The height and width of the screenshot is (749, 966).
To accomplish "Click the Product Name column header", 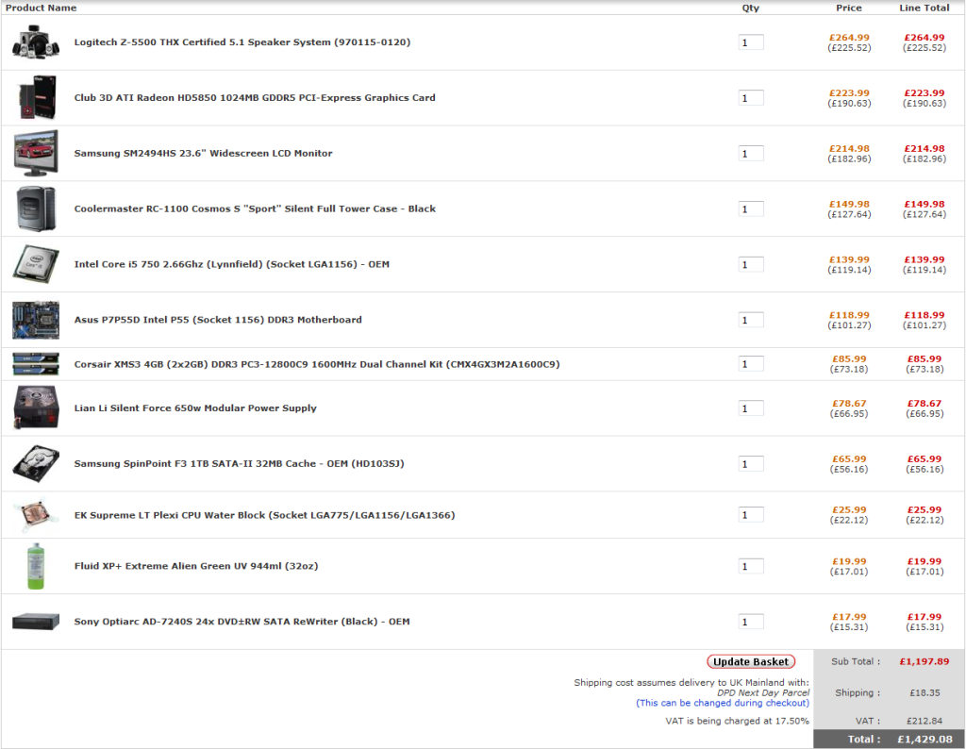I will click(x=42, y=8).
